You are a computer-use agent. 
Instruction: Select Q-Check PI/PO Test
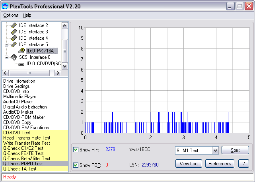(35, 164)
